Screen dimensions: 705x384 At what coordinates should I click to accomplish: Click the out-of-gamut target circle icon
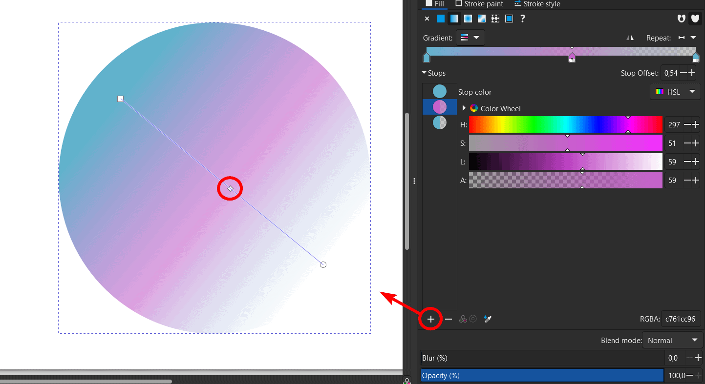(x=473, y=319)
